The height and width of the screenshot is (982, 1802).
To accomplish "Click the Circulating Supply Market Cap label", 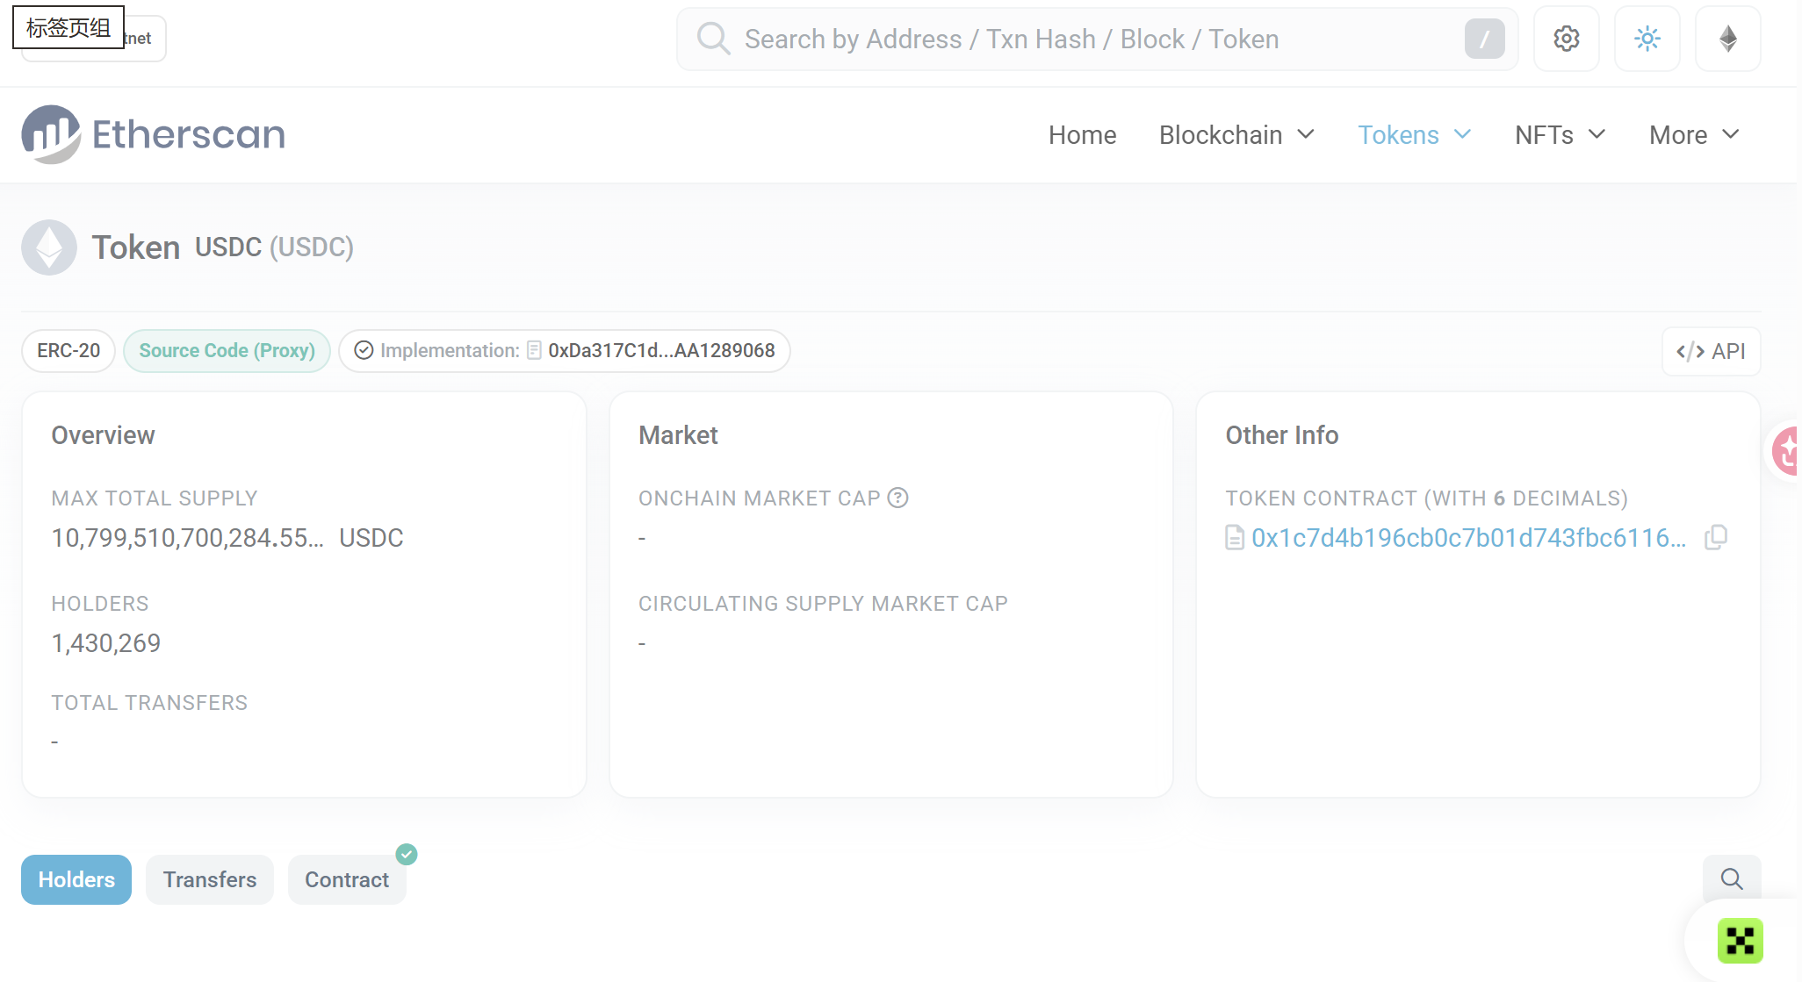I will [823, 604].
